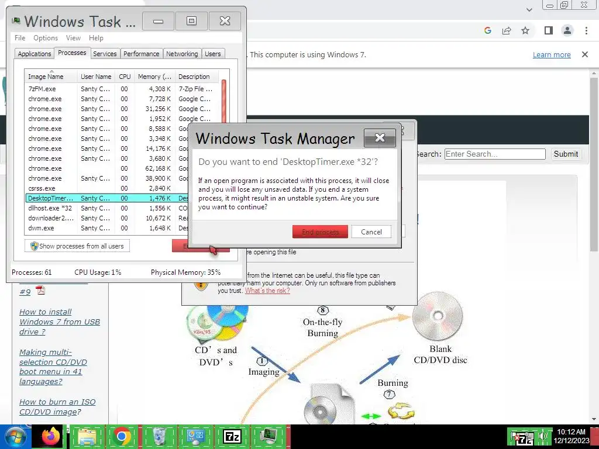The image size is (599, 449).
Task: Open the Control Panel taskbar icon
Action: [x=195, y=437]
